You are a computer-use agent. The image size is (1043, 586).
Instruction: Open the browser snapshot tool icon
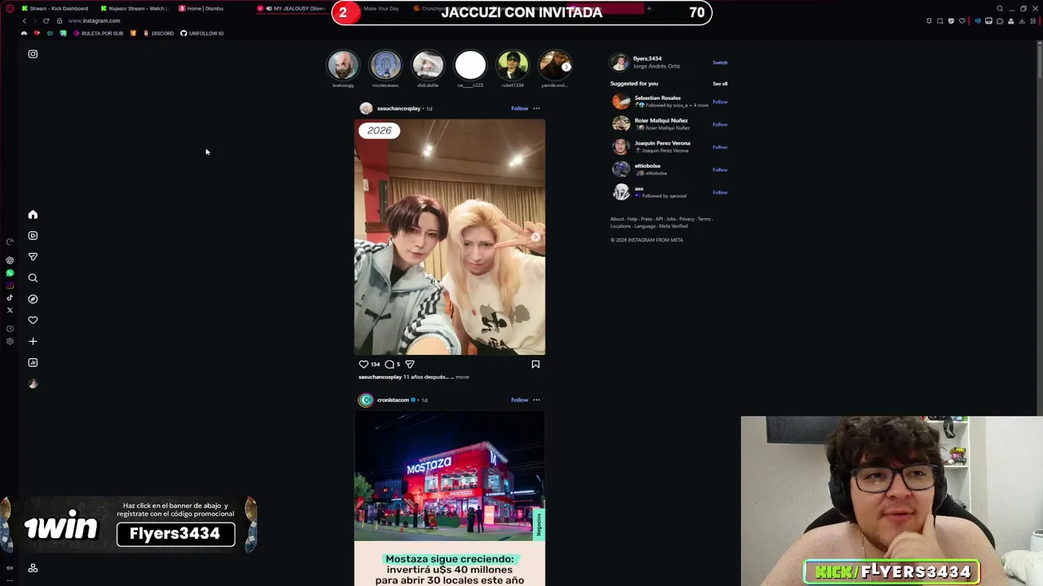(x=940, y=21)
